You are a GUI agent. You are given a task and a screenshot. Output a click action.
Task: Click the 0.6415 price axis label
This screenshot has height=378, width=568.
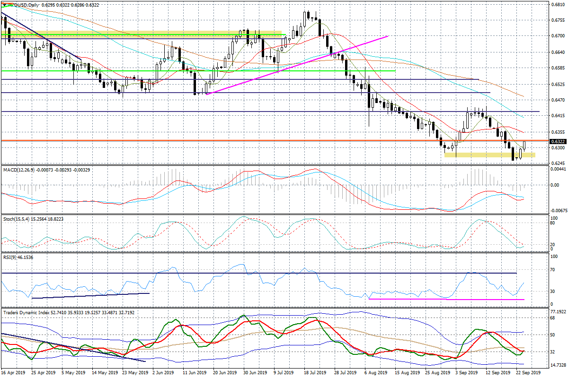pyautogui.click(x=558, y=116)
